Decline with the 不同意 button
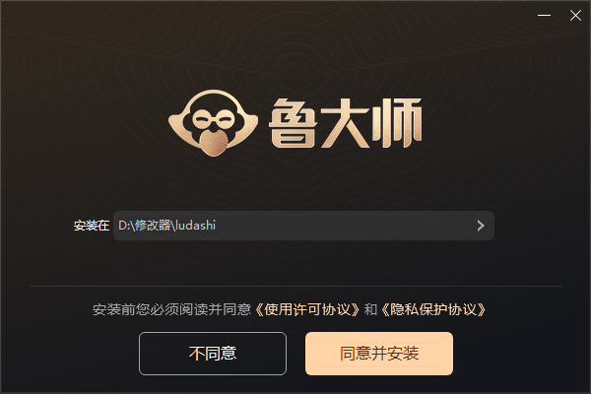 click(213, 354)
